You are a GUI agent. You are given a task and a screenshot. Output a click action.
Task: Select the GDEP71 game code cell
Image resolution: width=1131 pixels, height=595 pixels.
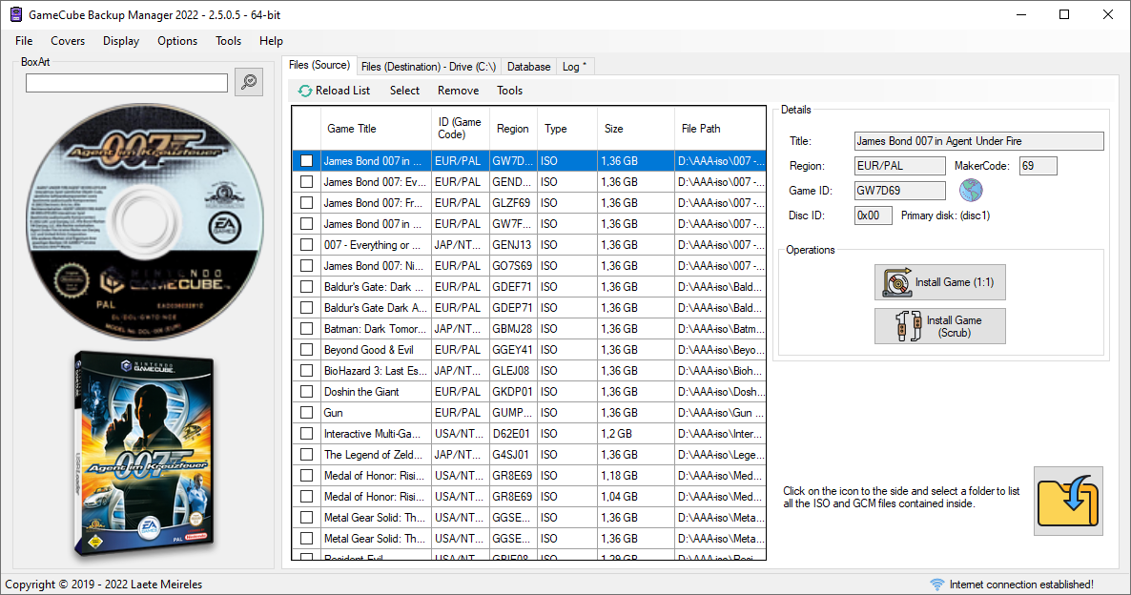tap(513, 307)
